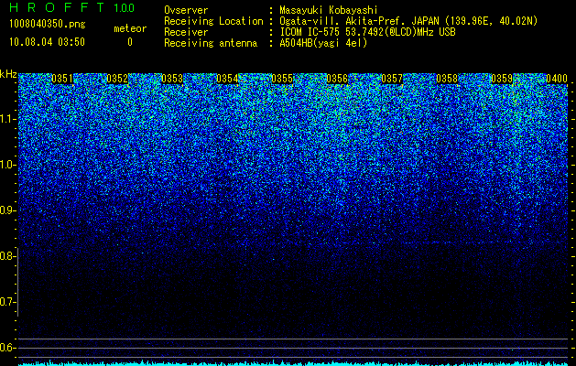
Task: Click the 0400 time marker
Action: click(x=557, y=79)
